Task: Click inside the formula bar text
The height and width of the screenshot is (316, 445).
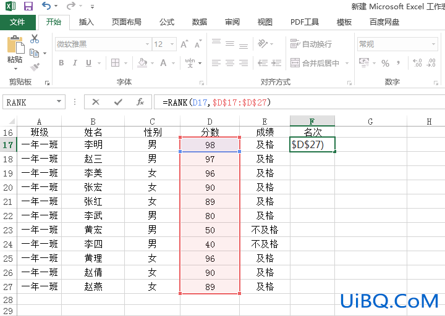Action: coord(216,102)
